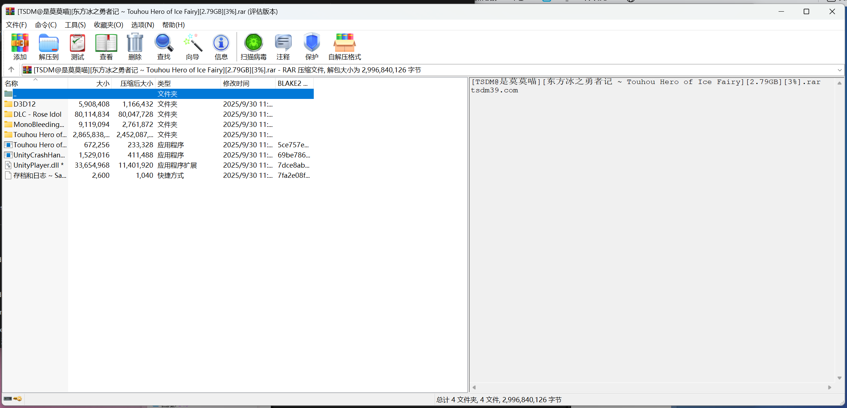Select the DLC - Rose Idol folder
This screenshot has width=847, height=408.
click(37, 114)
